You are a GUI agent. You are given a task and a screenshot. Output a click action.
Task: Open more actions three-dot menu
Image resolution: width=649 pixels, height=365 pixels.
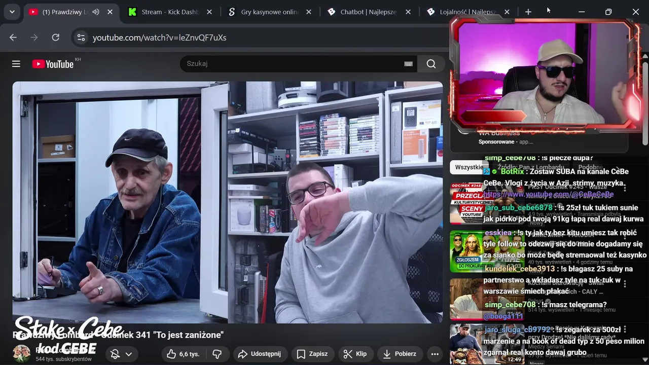(435, 354)
